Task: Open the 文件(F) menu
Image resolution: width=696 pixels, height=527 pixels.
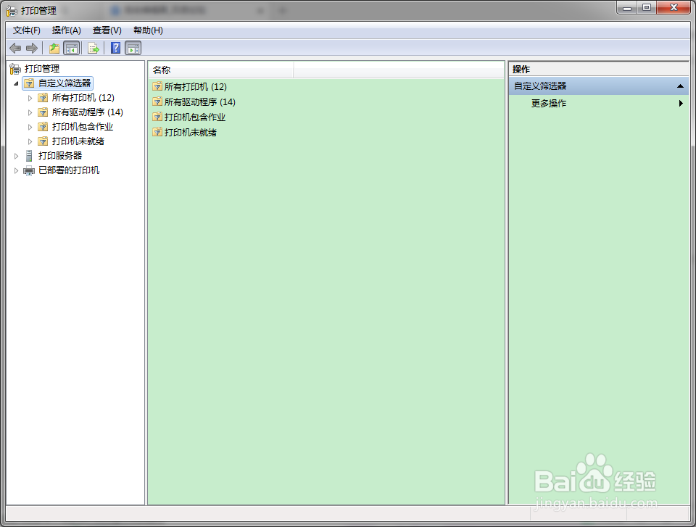Action: [27, 30]
